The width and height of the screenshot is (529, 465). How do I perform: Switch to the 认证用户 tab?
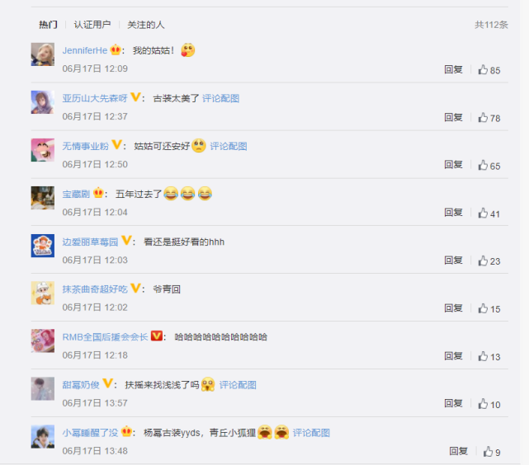click(92, 25)
